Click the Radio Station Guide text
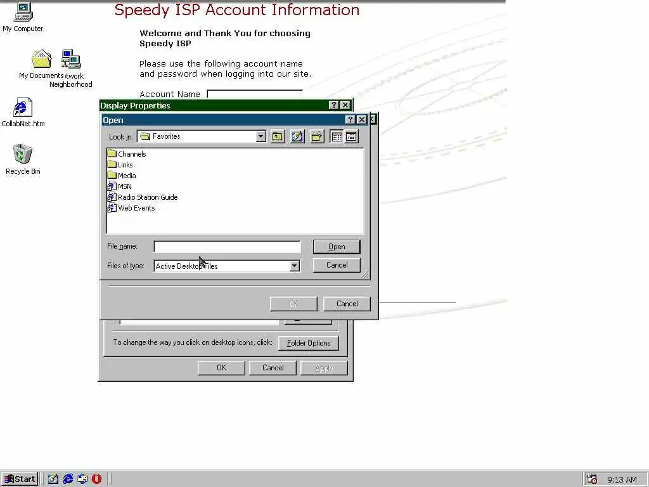649x487 pixels. point(148,197)
